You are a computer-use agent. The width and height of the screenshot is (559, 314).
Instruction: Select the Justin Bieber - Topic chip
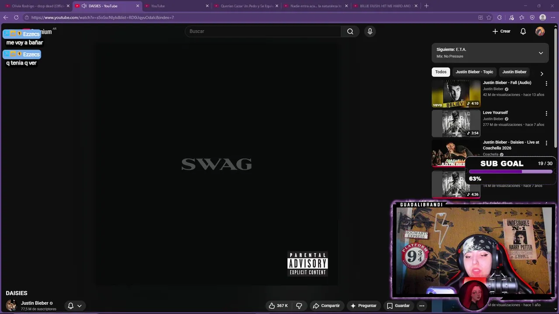(474, 72)
